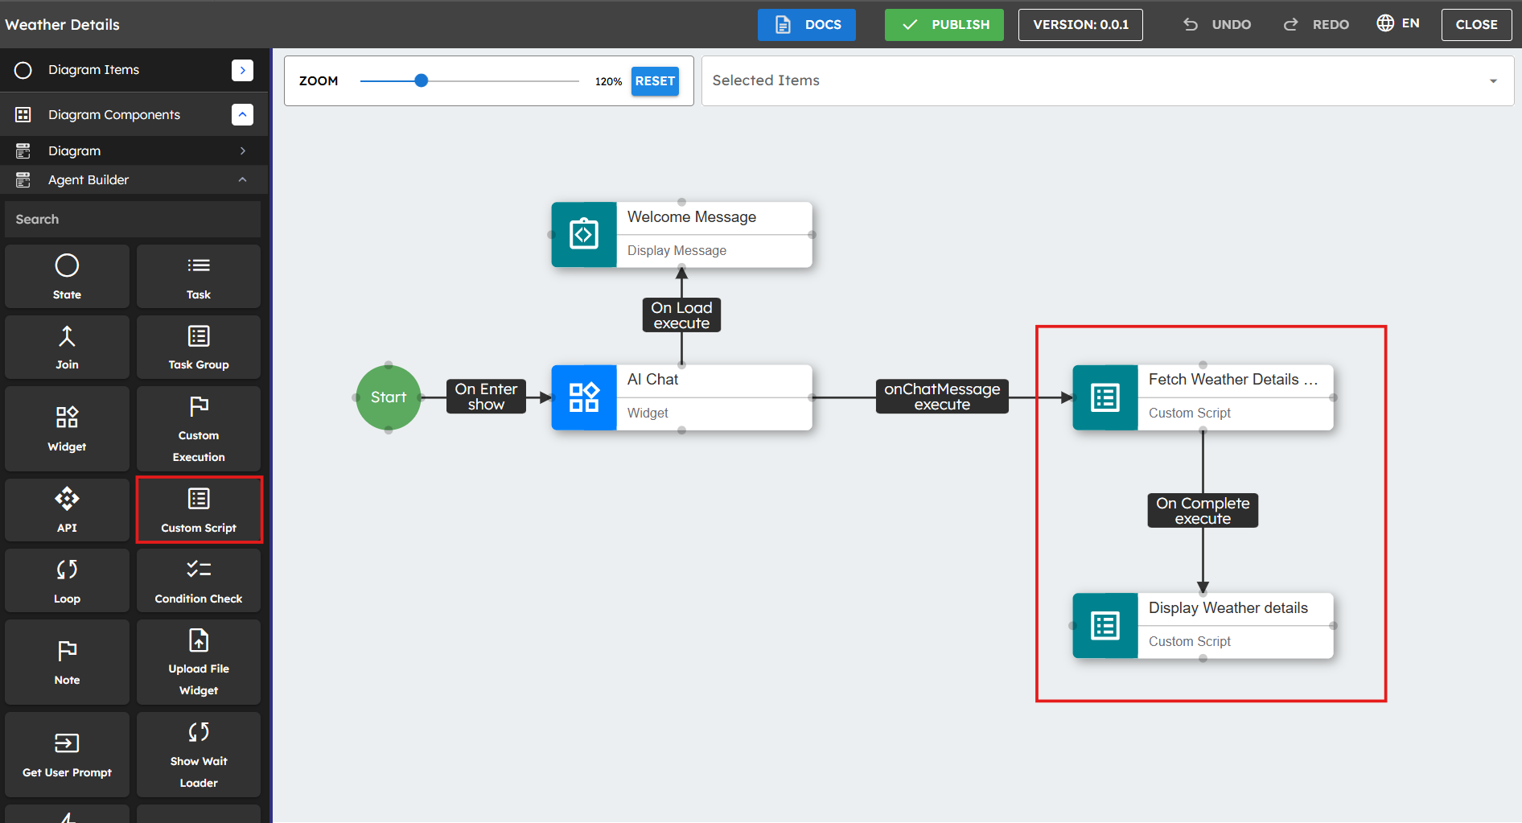Open the Docs page
This screenshot has width=1522, height=823.
[806, 25]
